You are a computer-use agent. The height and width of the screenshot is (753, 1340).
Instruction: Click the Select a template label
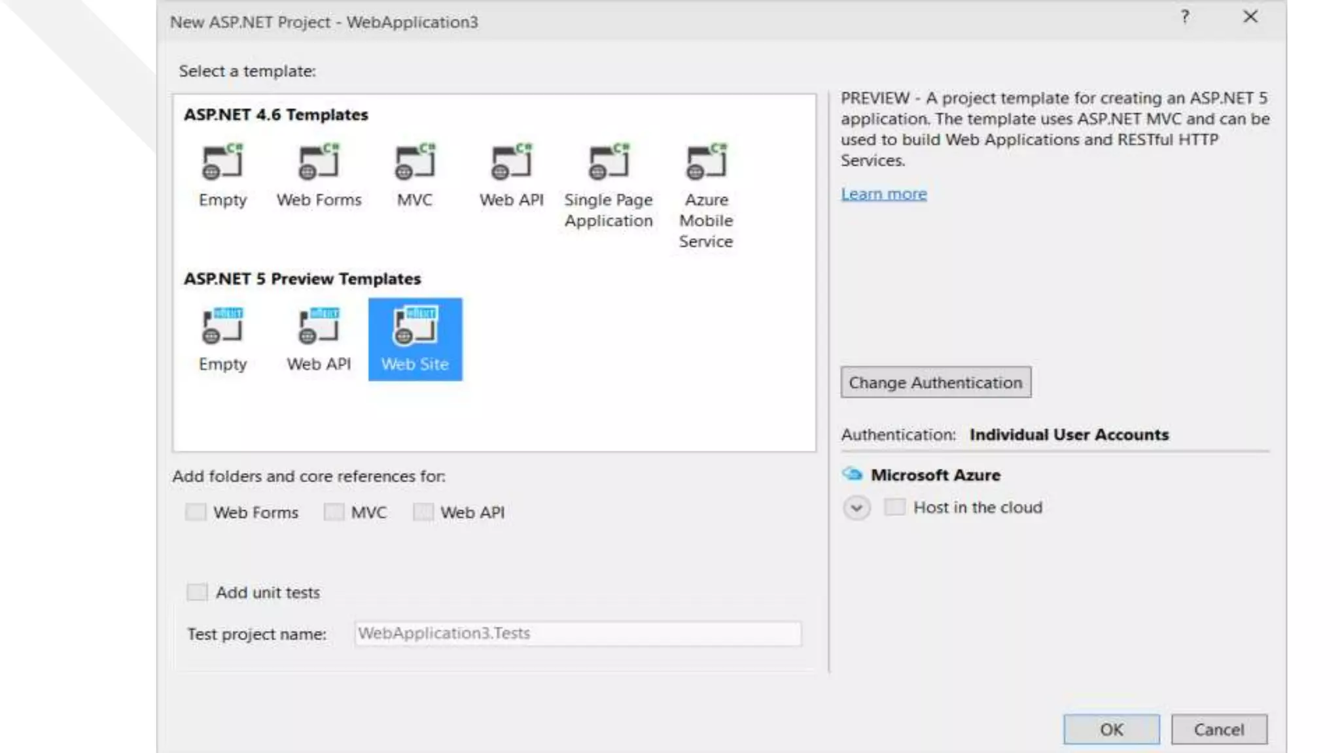(247, 71)
